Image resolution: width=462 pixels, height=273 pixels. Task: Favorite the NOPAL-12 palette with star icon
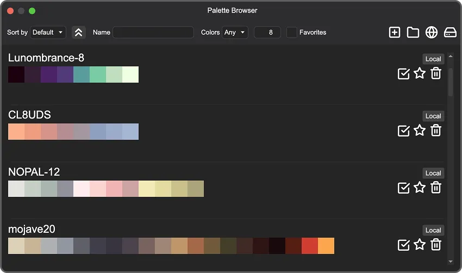(x=420, y=187)
